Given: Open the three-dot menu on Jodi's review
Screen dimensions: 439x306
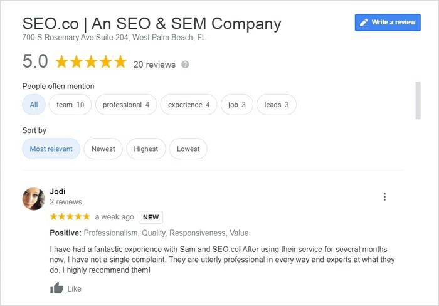Looking at the screenshot, I should [x=384, y=197].
